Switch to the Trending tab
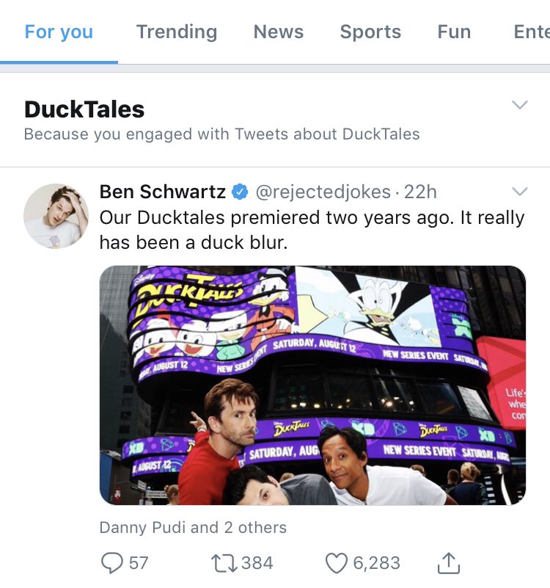 pos(177,32)
